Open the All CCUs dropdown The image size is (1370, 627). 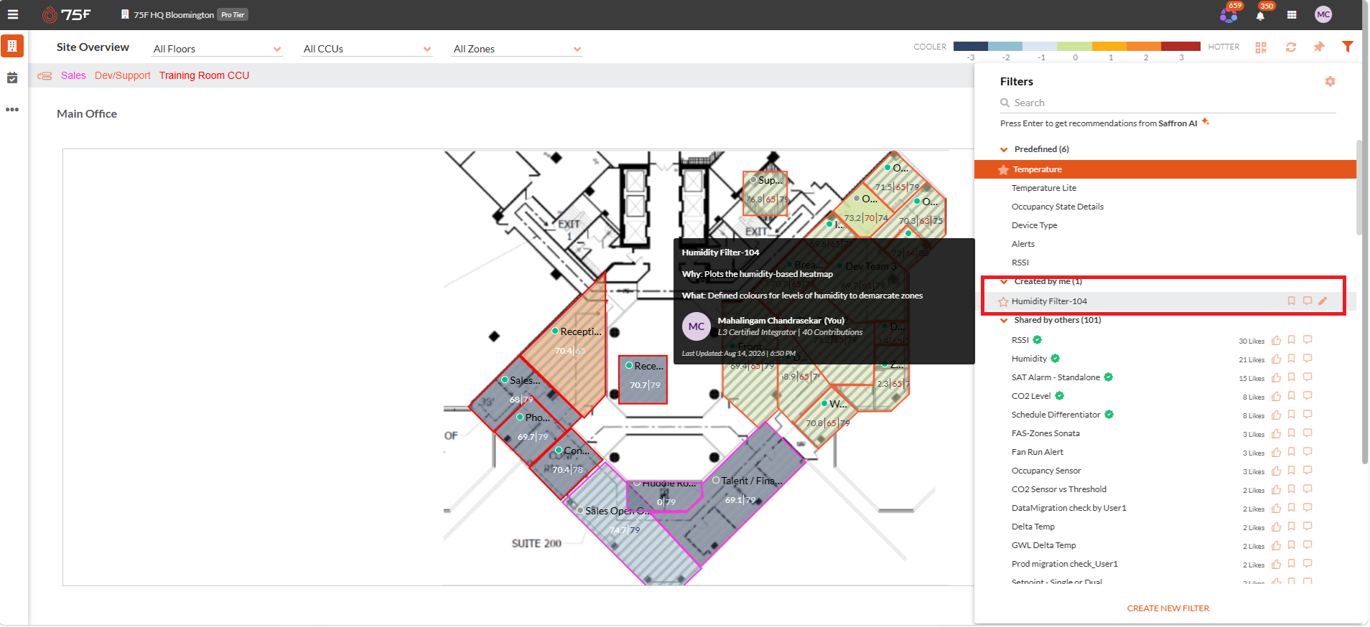[368, 49]
